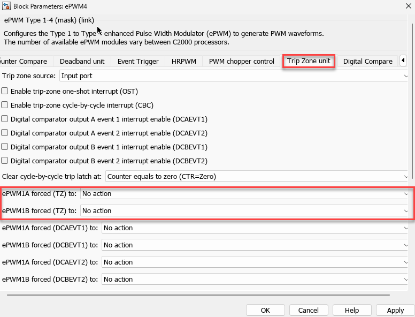The image size is (415, 317).
Task: Click the Cancel button
Action: (309, 310)
